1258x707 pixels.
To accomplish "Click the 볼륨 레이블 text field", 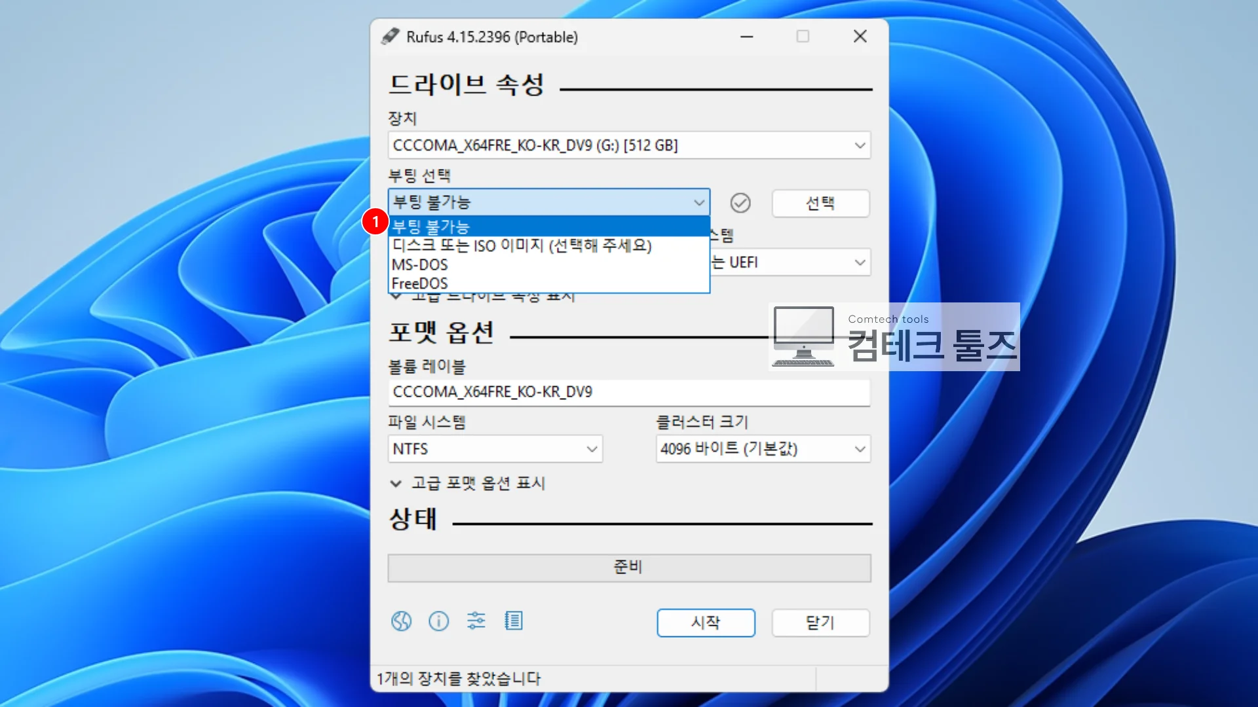I will coord(629,392).
